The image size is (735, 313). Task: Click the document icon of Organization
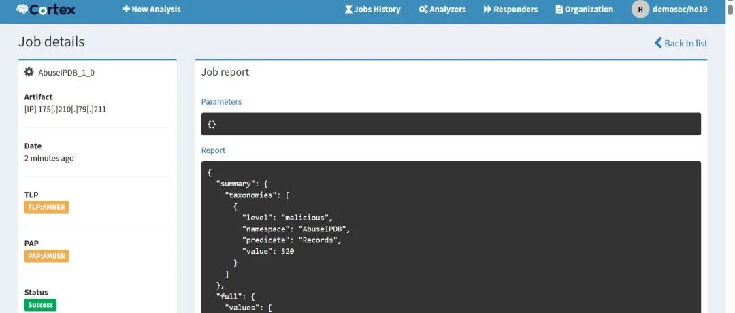pos(559,9)
